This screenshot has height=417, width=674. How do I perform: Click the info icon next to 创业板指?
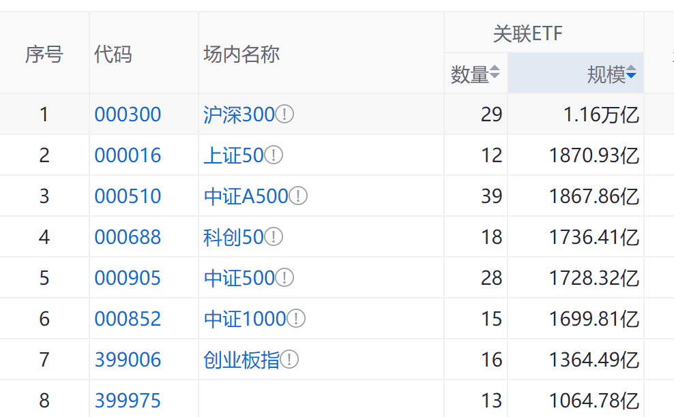click(289, 360)
